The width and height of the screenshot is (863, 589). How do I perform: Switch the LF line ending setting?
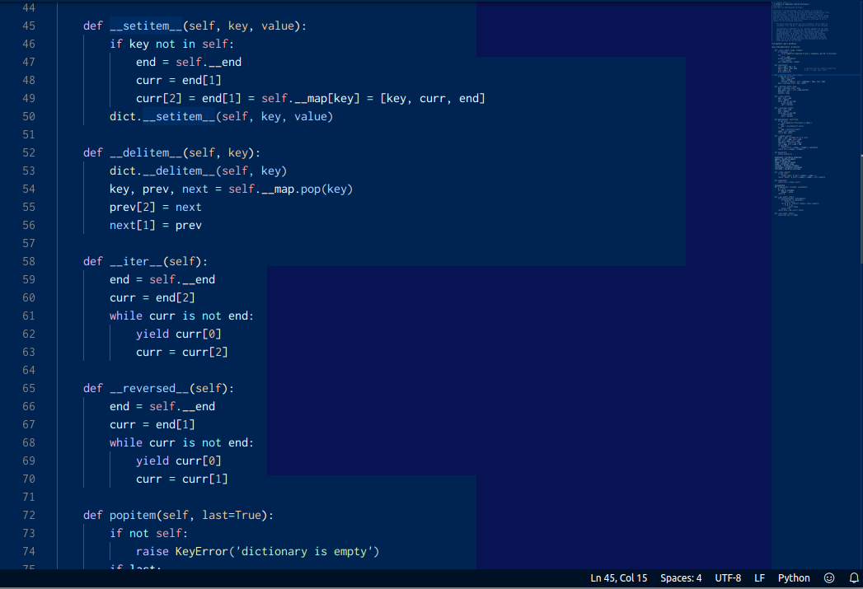point(759,577)
